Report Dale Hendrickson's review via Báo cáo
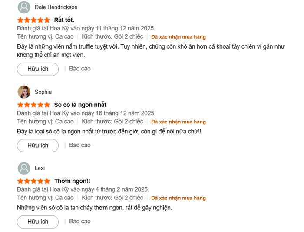Screen dimensions: 304x232 point(80,69)
